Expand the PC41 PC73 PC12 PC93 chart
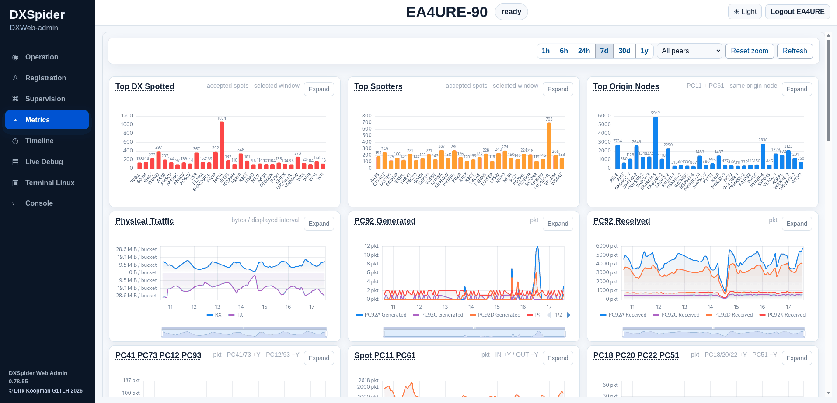This screenshot has width=837, height=403. point(319,358)
